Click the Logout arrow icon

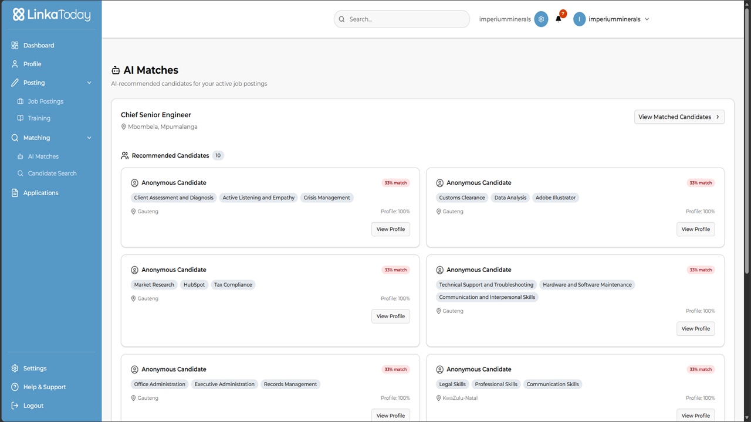point(15,406)
